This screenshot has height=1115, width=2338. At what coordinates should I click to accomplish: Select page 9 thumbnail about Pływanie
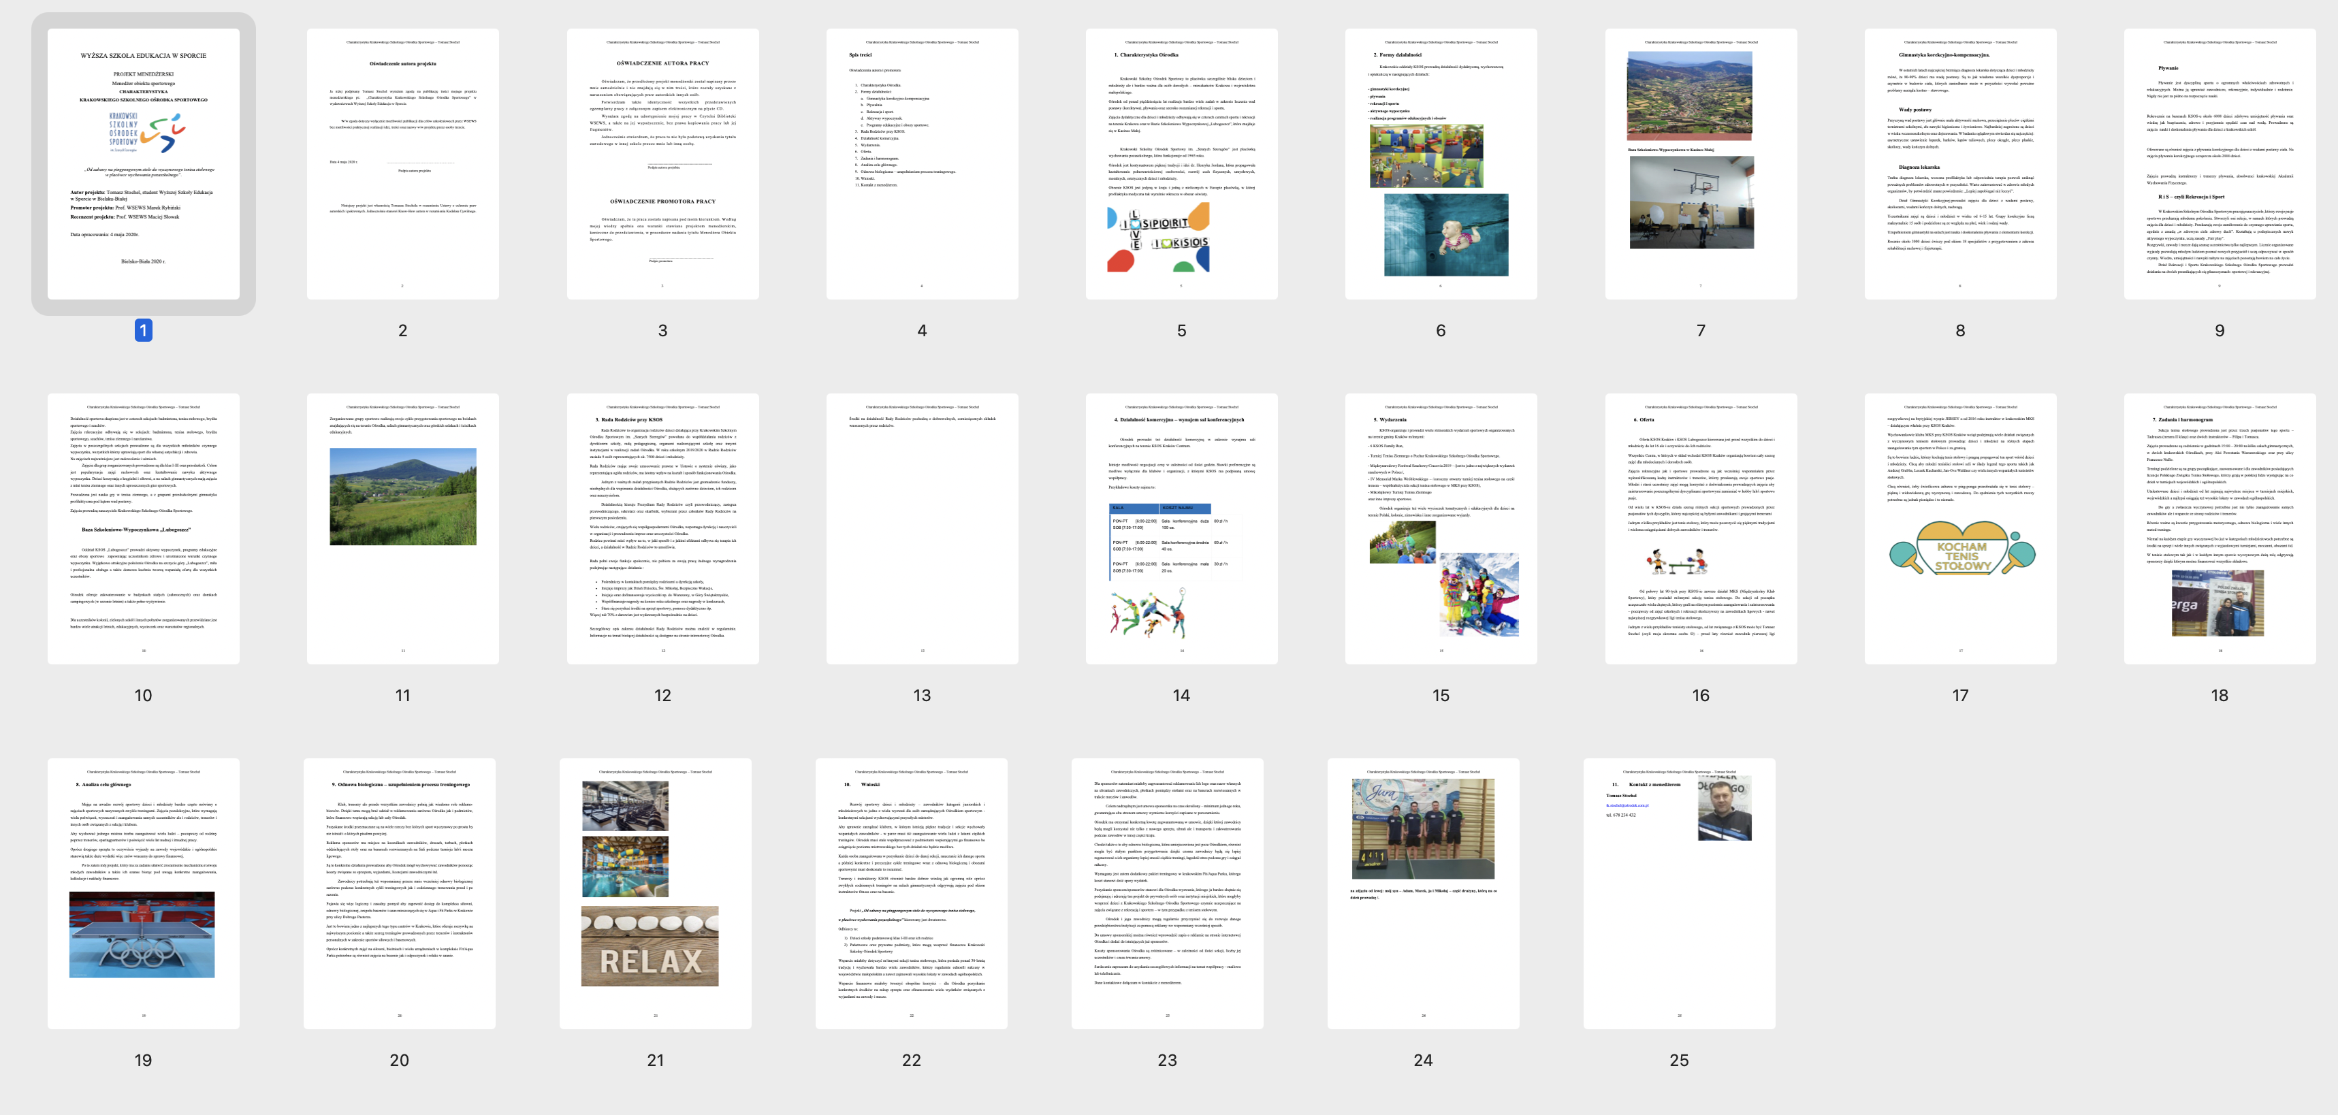2219,163
